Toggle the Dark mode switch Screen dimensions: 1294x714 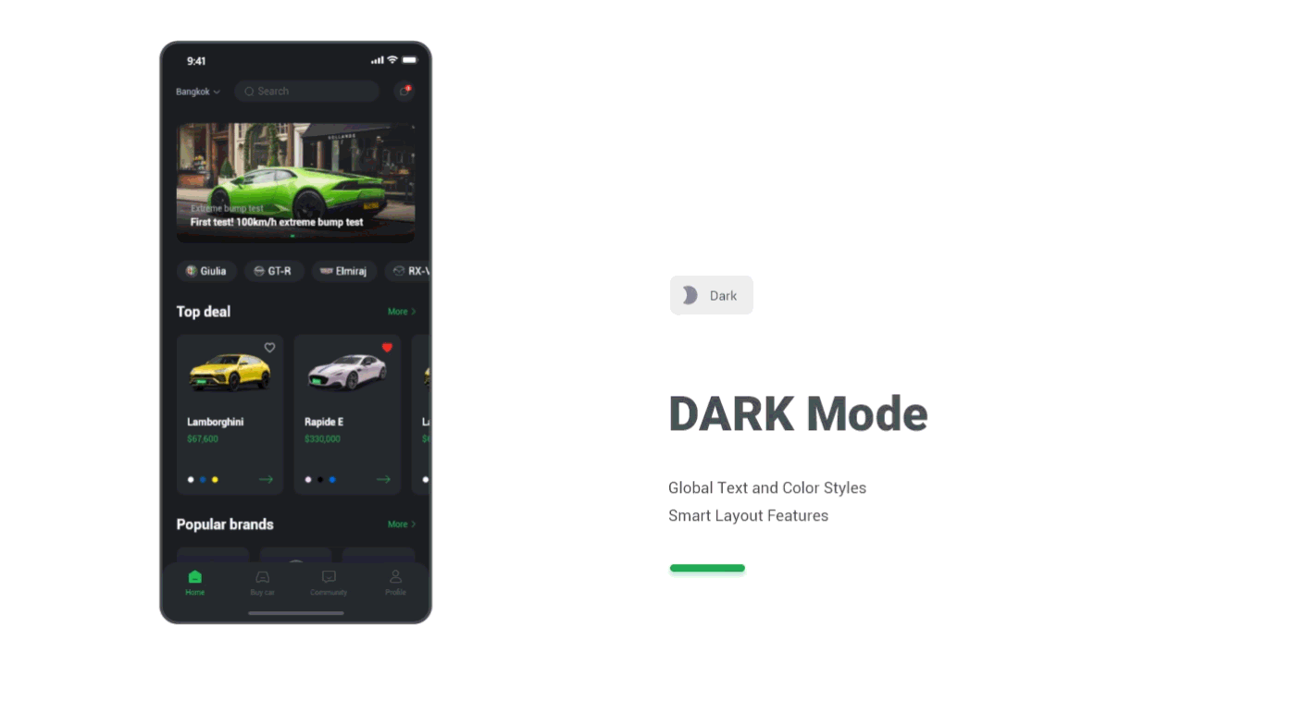click(x=711, y=295)
